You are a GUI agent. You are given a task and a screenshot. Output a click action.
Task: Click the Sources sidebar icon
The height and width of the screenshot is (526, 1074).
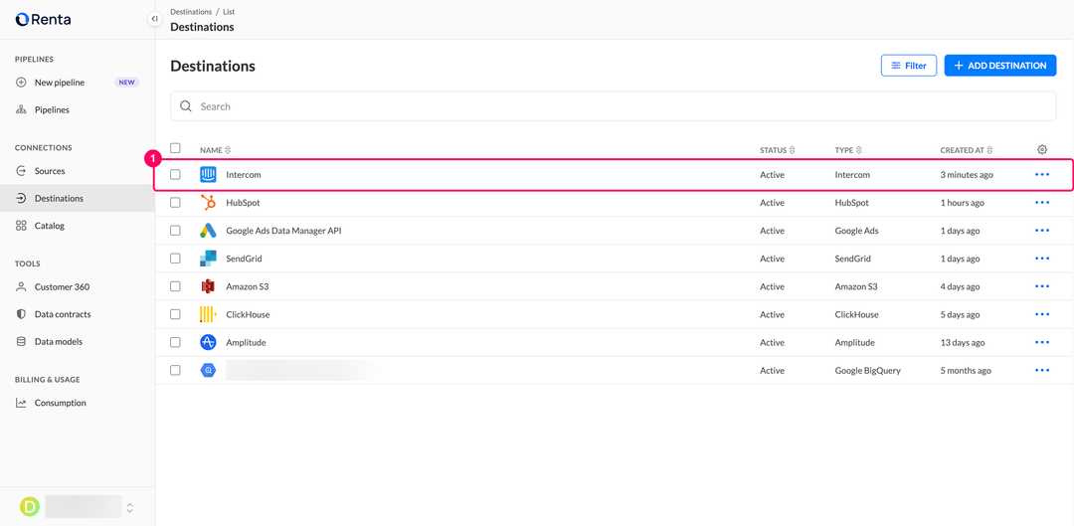pos(21,171)
